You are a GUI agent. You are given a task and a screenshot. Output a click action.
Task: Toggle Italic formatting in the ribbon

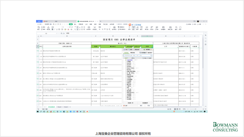click(x=55, y=29)
